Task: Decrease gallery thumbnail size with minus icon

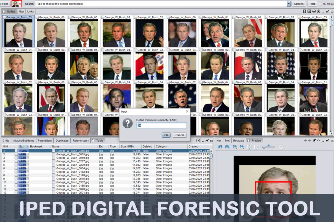Action: tap(314, 11)
